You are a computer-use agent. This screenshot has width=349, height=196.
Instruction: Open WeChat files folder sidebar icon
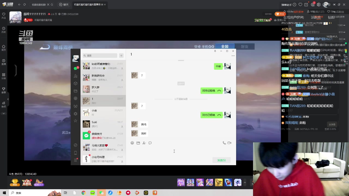76,91
